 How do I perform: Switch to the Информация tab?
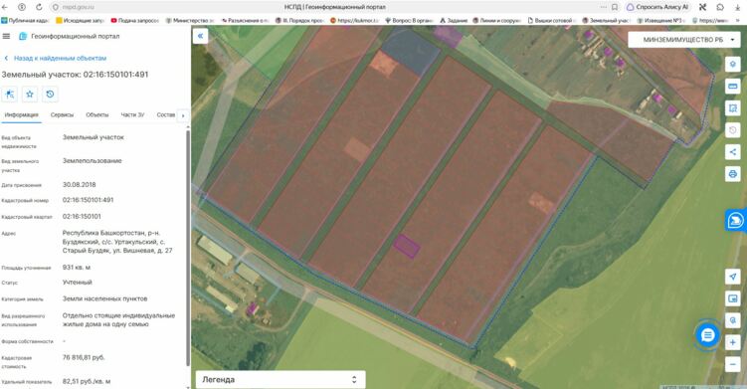21,114
